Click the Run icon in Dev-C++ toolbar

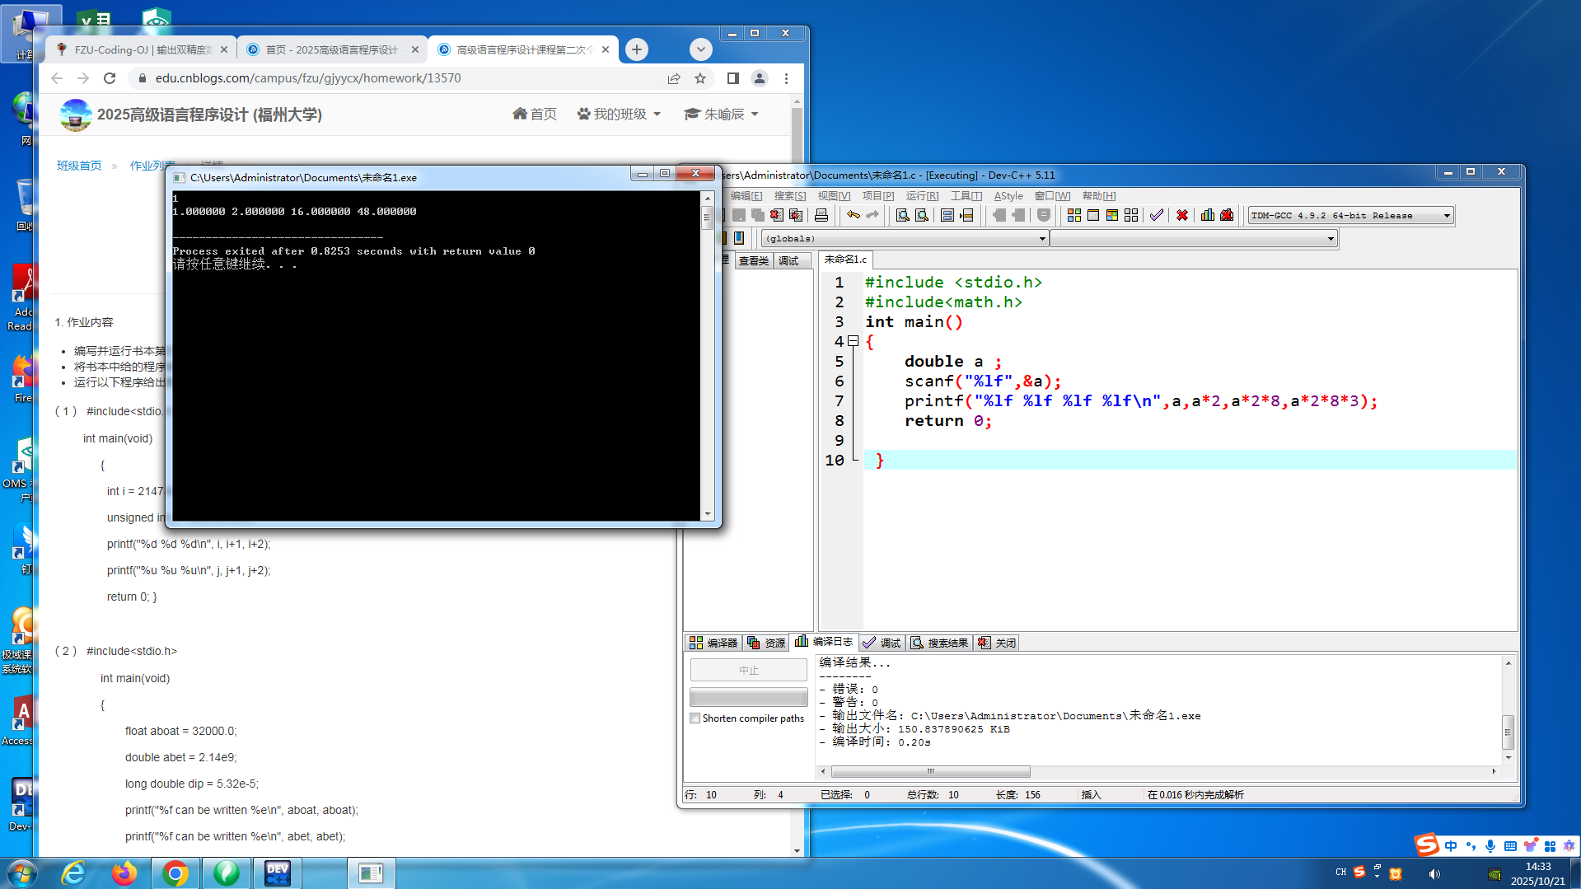click(1093, 215)
